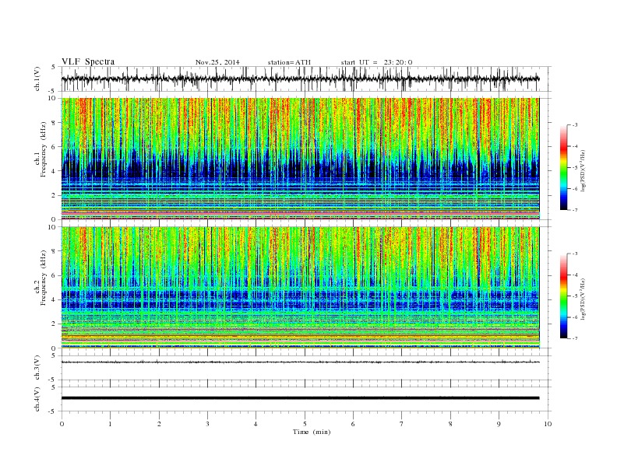Click the time-axis tick label '1'
The height and width of the screenshot is (476, 617).
pos(110,424)
